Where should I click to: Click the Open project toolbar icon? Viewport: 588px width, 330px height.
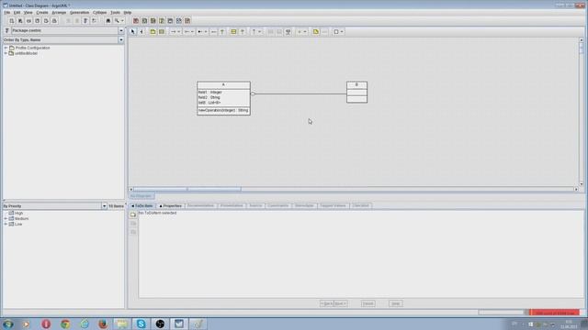[20, 21]
